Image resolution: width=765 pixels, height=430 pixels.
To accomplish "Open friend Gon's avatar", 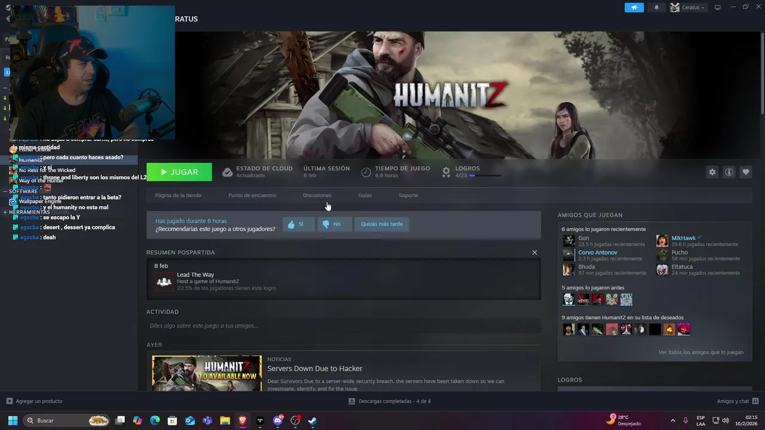I will pyautogui.click(x=568, y=241).
